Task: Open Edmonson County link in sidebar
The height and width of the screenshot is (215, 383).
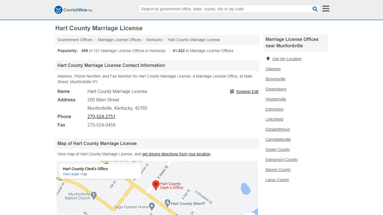Action: point(282,160)
